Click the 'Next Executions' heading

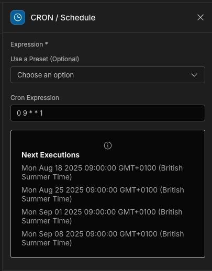click(50, 155)
